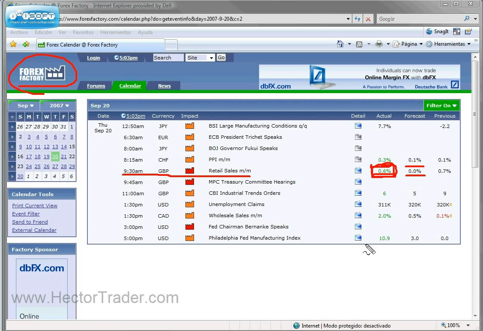The width and height of the screenshot is (483, 331).
Task: Open the Favoritos menu
Action: 83,32
